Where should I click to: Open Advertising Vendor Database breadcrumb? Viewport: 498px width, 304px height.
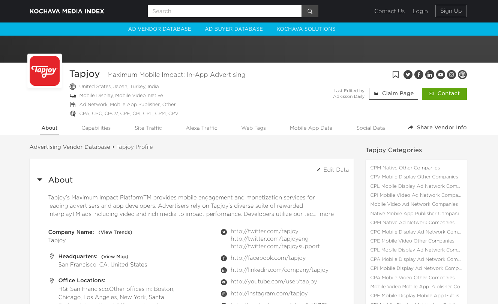(x=70, y=147)
